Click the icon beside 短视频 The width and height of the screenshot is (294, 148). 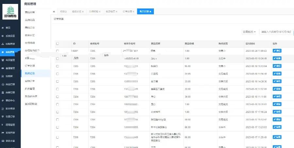[3, 76]
